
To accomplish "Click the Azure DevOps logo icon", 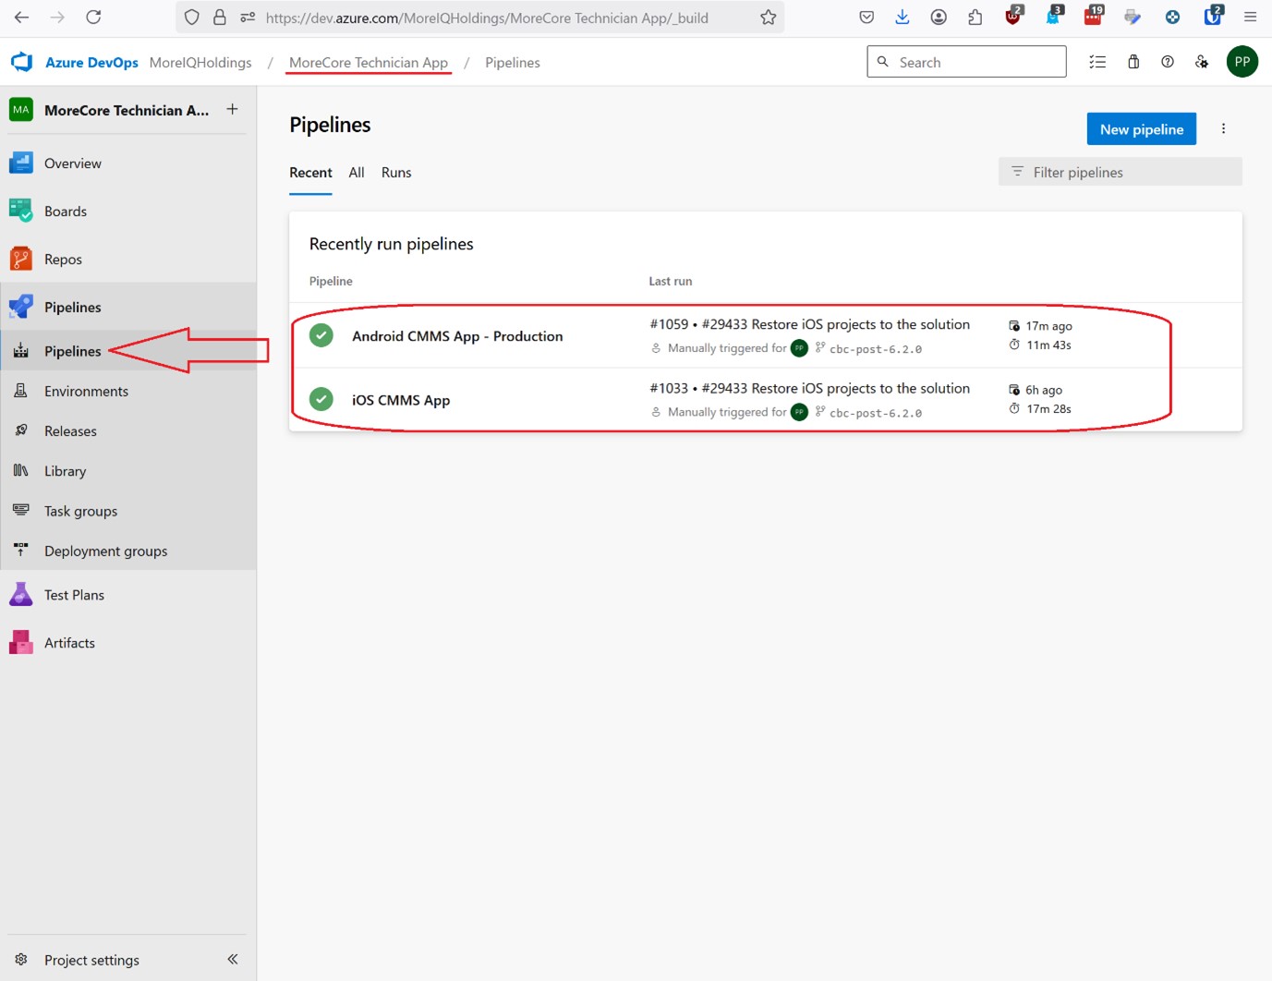I will point(21,62).
